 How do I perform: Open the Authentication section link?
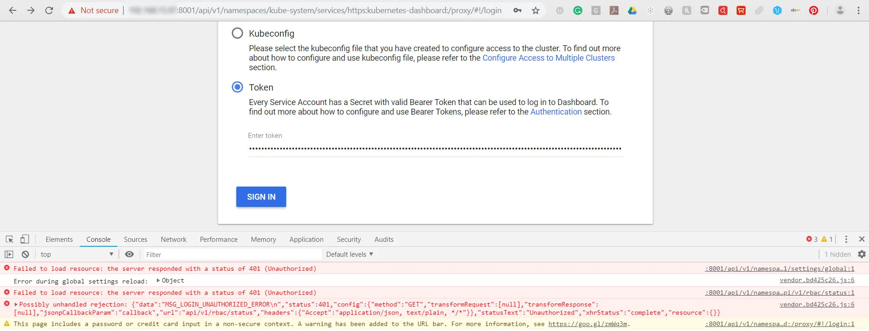[556, 112]
